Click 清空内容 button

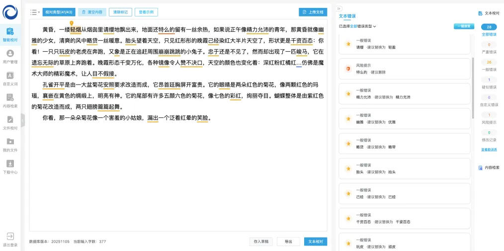tap(92, 12)
